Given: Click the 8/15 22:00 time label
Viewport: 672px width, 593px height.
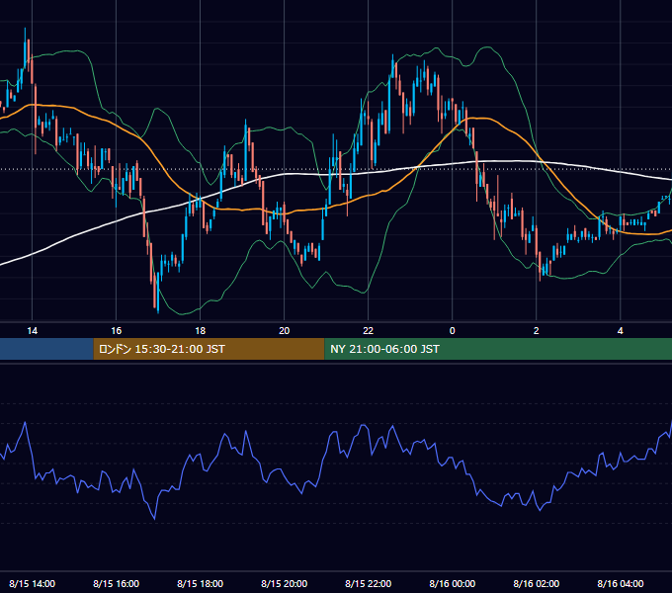Looking at the screenshot, I should tap(369, 583).
